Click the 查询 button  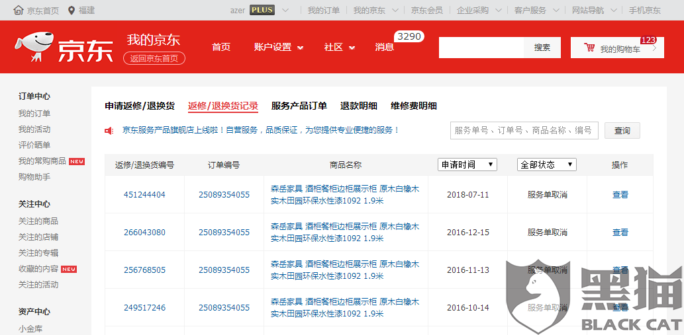point(622,131)
